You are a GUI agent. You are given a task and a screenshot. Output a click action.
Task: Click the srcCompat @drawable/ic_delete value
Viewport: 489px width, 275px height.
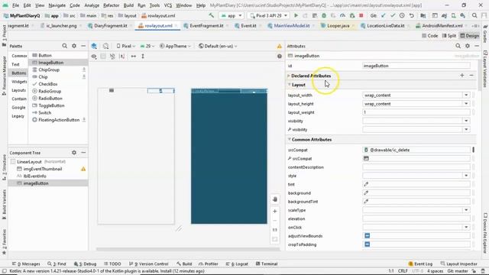point(416,150)
